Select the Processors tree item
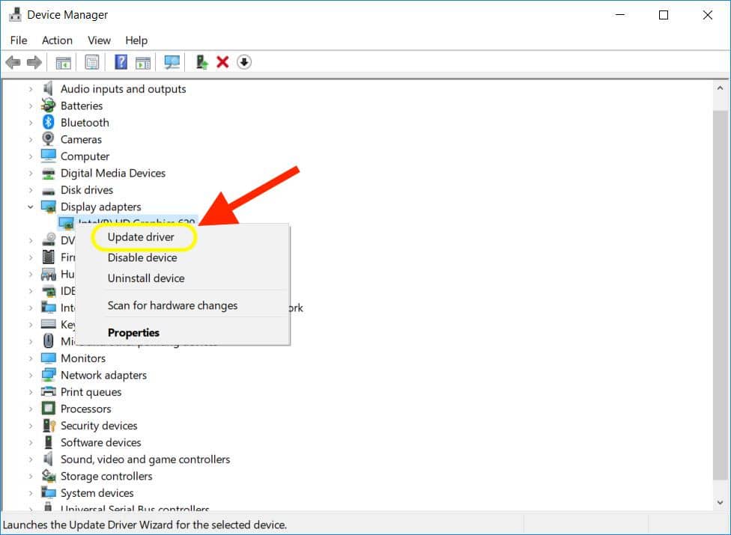This screenshot has width=731, height=535. coord(85,409)
